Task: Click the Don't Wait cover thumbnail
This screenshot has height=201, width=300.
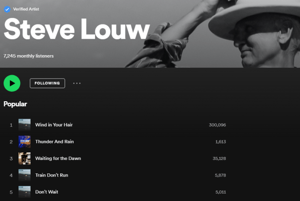Action: (25, 192)
